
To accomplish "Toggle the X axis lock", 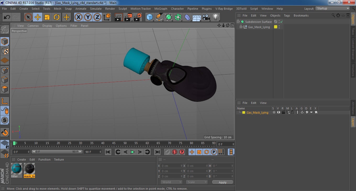I will coord(79,17).
